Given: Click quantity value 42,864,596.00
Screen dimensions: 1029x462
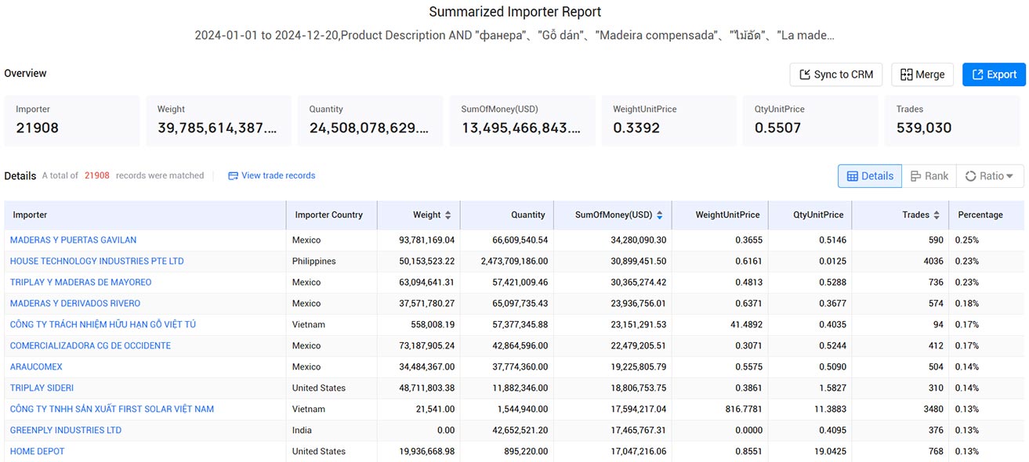Looking at the screenshot, I should (x=520, y=345).
